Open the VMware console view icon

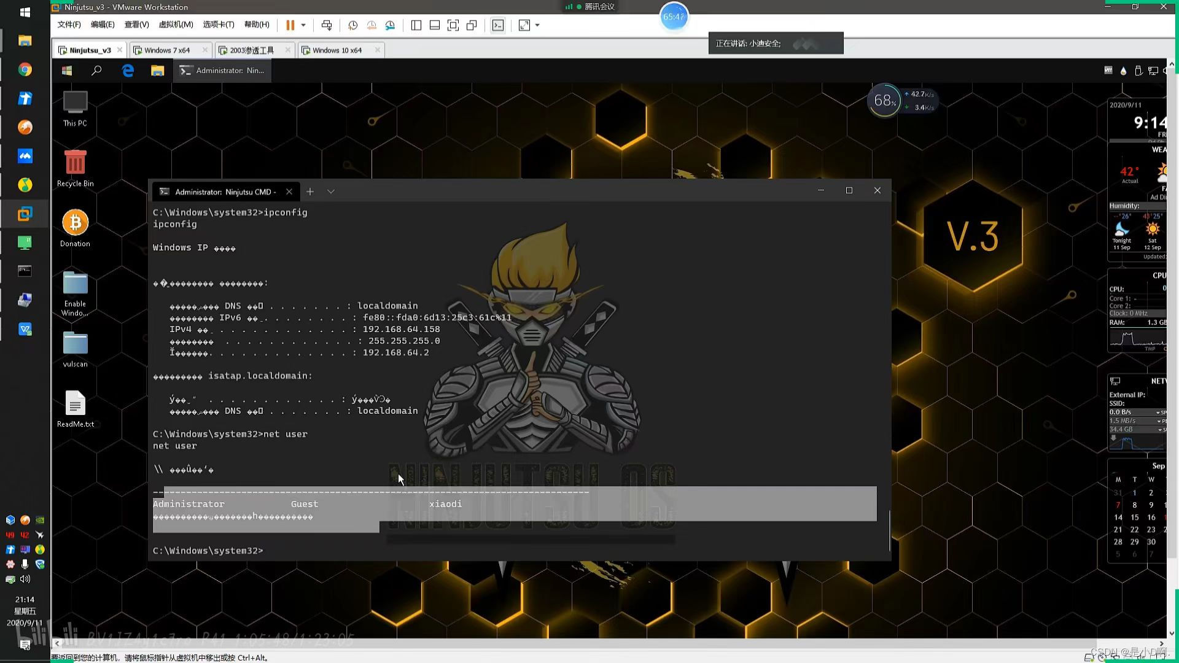pos(498,25)
